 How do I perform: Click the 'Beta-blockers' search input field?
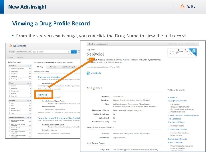(49, 52)
